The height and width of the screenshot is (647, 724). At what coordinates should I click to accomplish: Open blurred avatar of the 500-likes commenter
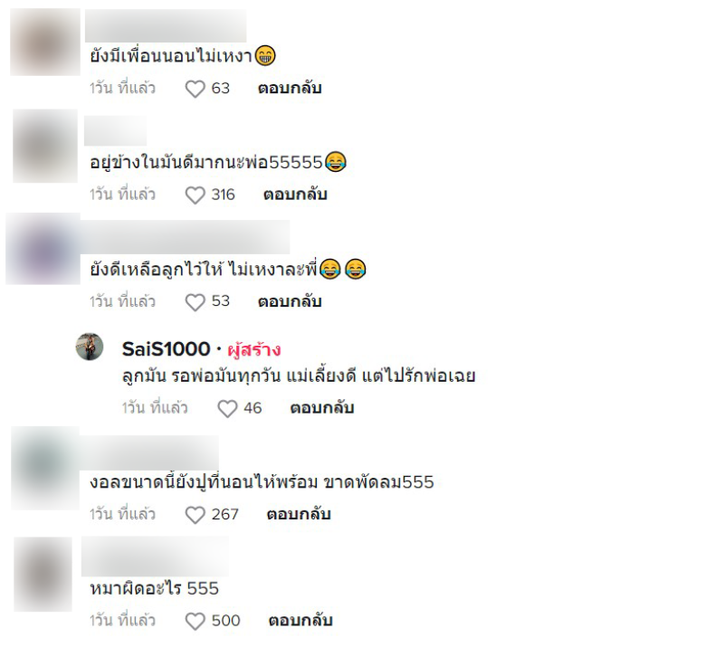43,575
